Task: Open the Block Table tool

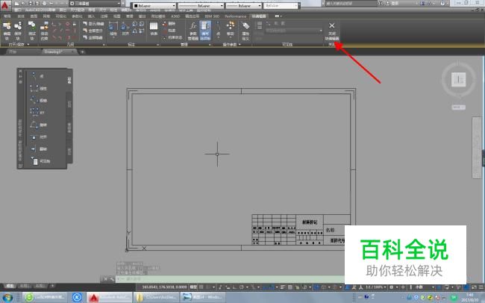Action: 154,28
